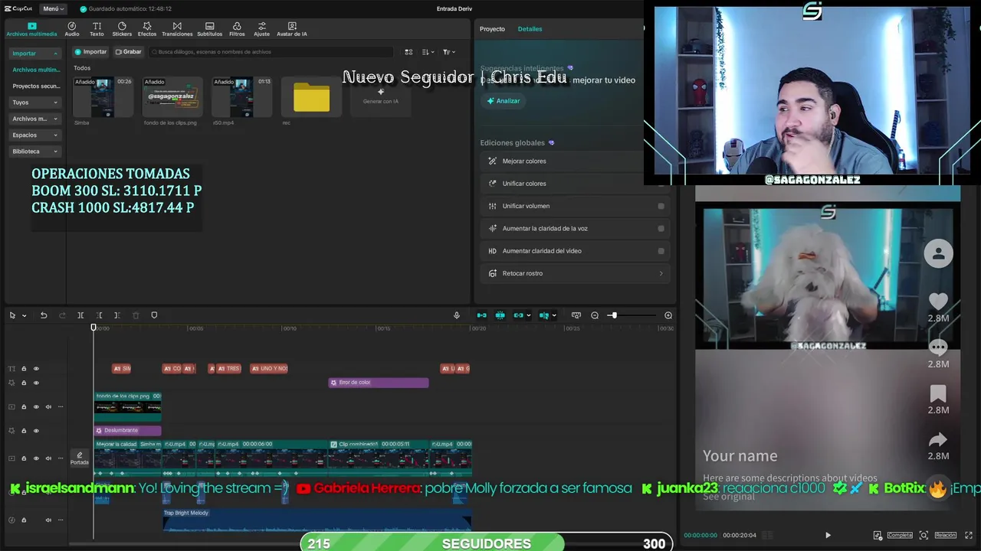Hide the text track with eye icon
This screenshot has height=551, width=981.
click(x=36, y=369)
